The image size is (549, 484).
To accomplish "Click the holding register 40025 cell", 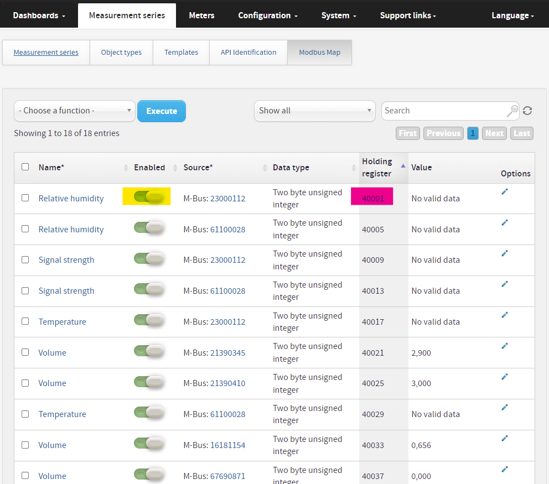I will 373,383.
